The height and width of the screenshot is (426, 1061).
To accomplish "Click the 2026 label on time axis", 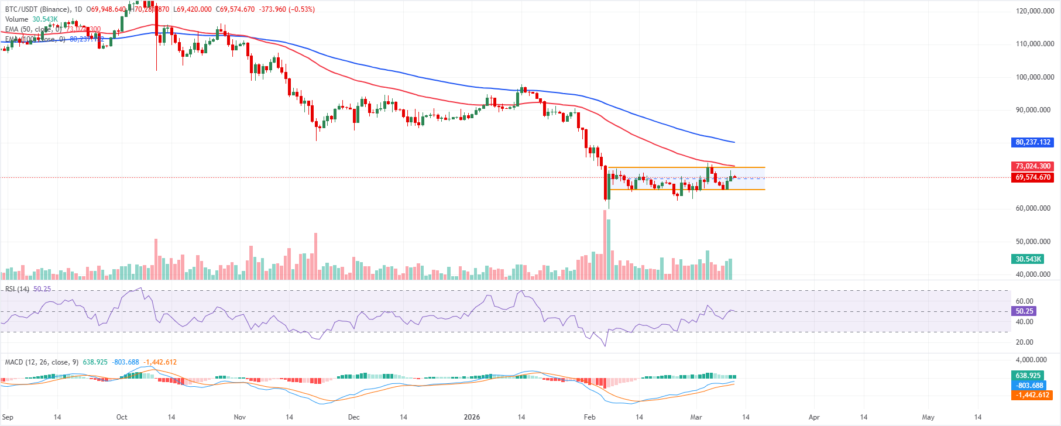I will click(x=472, y=417).
